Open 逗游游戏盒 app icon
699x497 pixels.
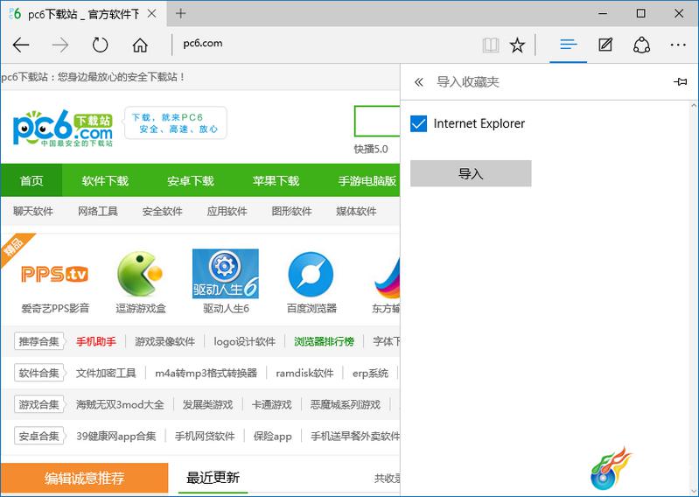(139, 274)
